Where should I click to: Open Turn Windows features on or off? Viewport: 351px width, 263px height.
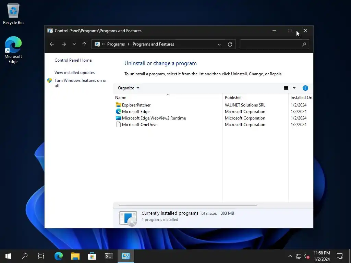click(81, 83)
